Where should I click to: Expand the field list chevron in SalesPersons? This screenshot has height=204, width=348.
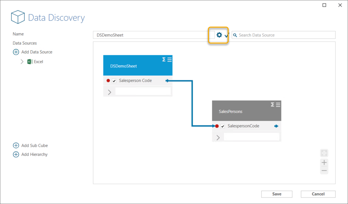(x=218, y=138)
